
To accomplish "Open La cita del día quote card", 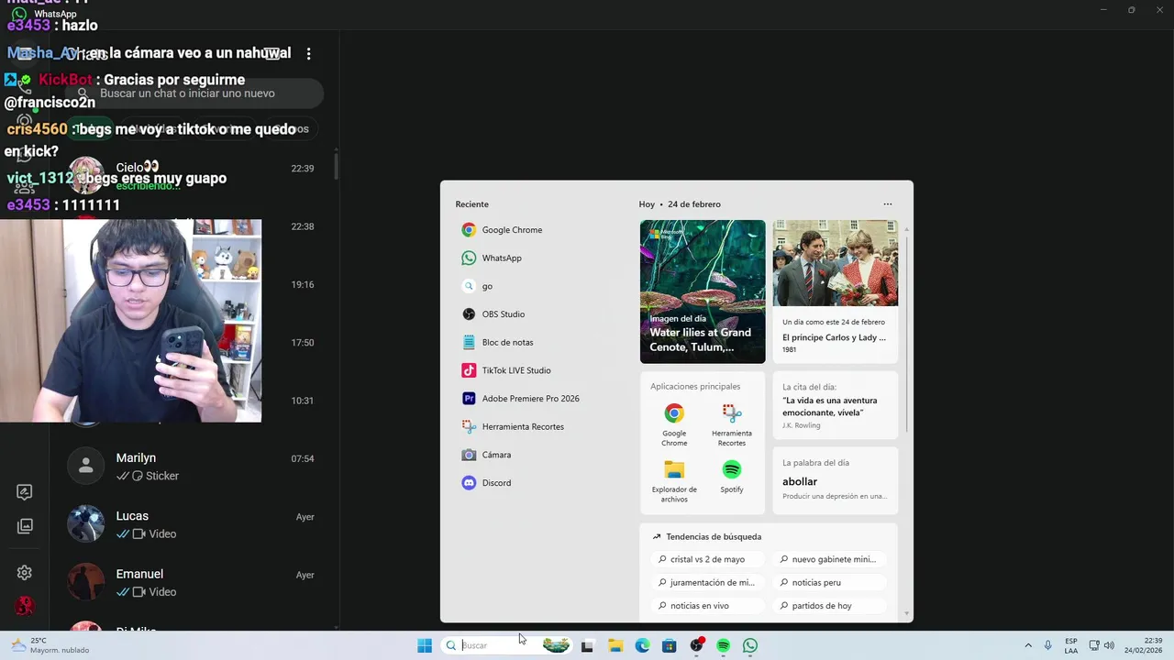I will [x=836, y=405].
